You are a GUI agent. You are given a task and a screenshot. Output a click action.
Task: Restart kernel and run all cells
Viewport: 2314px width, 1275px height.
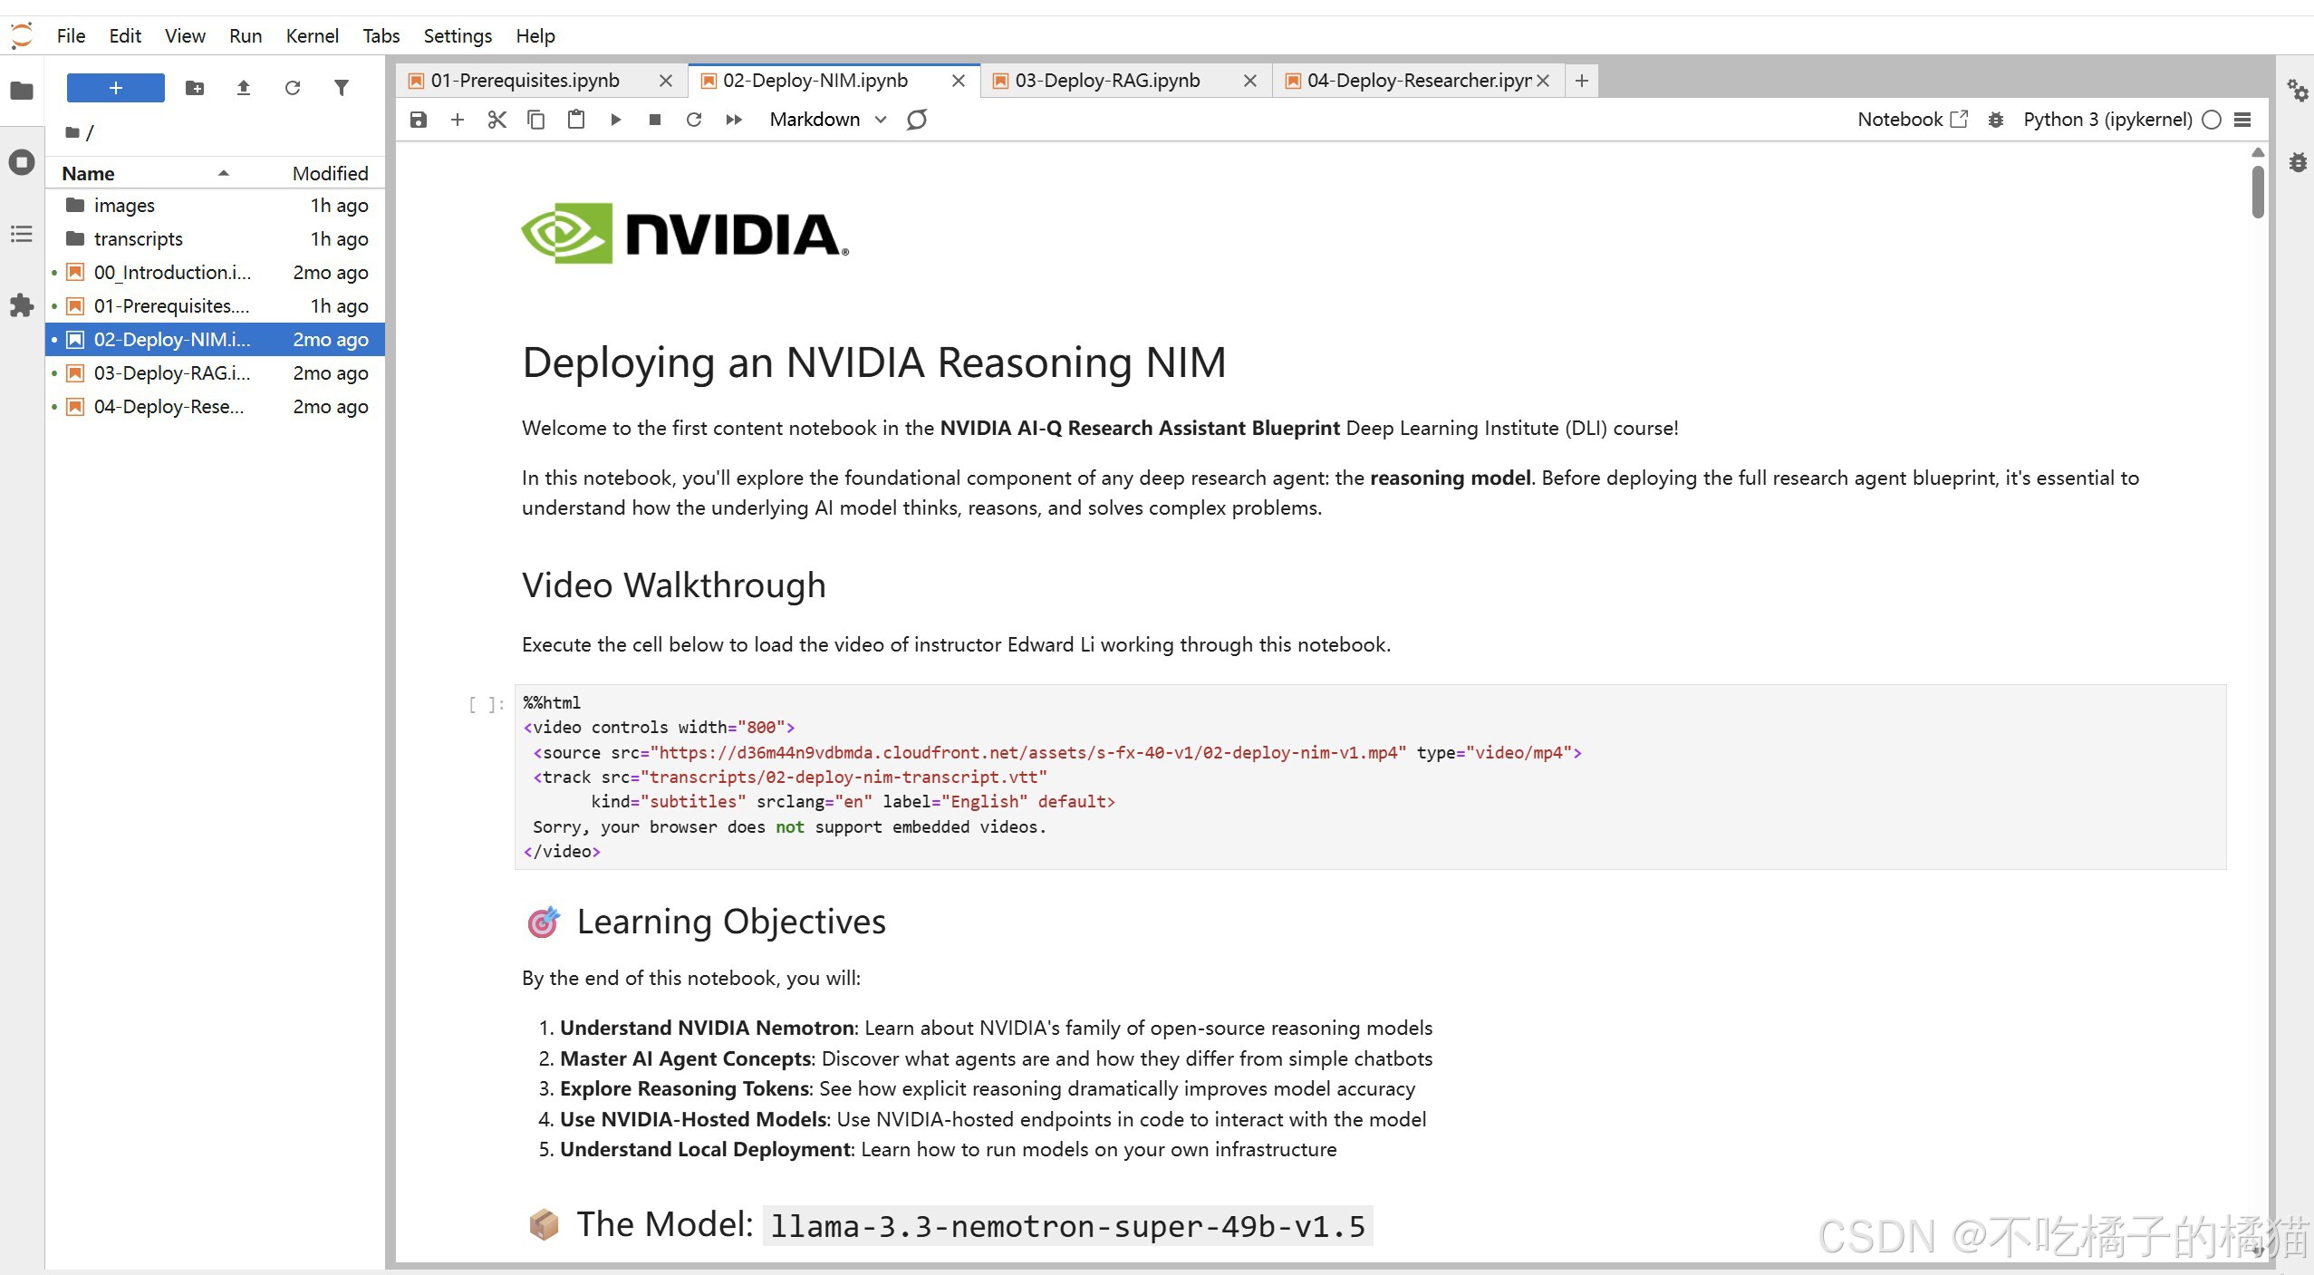pos(734,120)
